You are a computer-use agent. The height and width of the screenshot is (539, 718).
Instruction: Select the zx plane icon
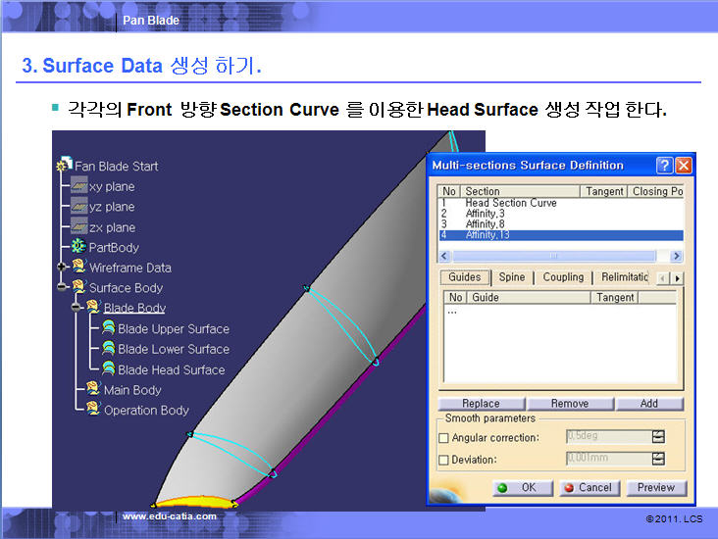point(78,227)
